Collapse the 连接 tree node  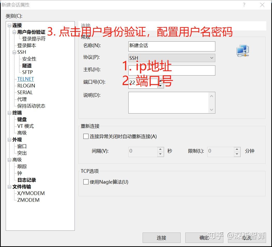point(10,25)
